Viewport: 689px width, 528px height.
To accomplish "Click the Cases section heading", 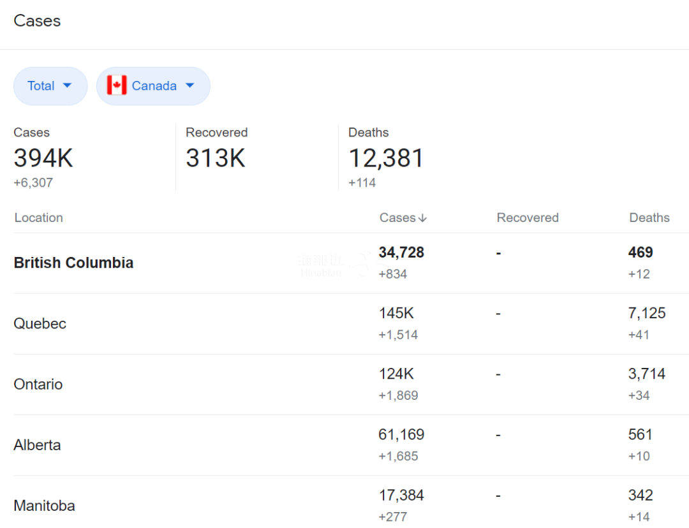I will [x=37, y=21].
